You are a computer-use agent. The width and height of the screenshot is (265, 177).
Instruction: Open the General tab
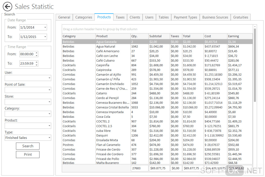[64, 17]
